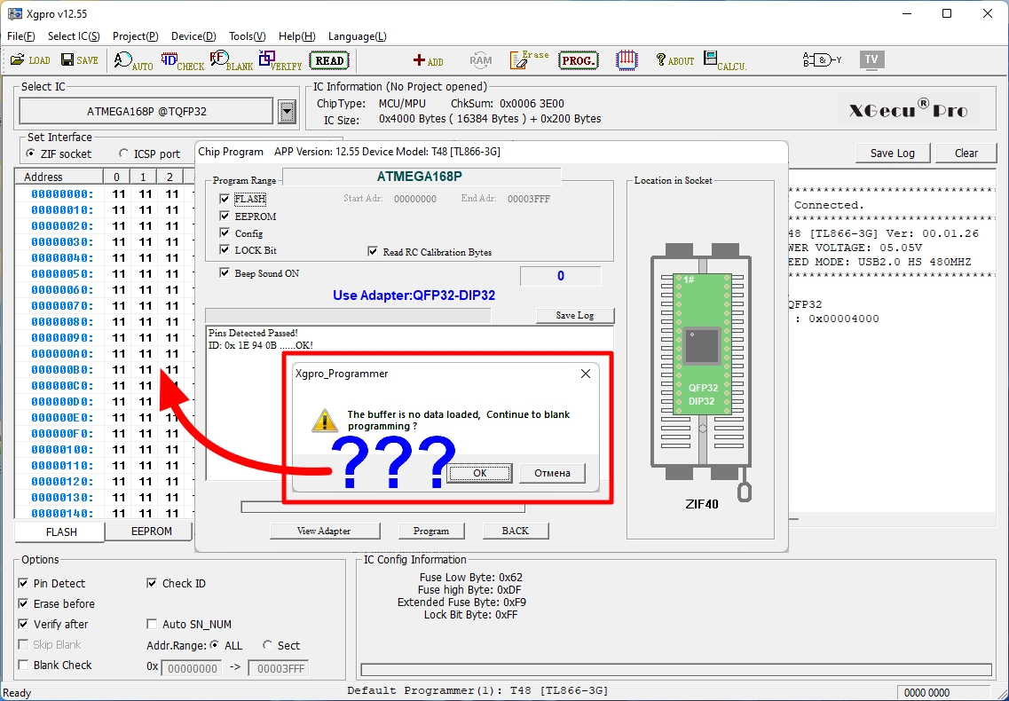The image size is (1009, 701).
Task: Run the ID CHECK toolbar tool
Action: [183, 61]
